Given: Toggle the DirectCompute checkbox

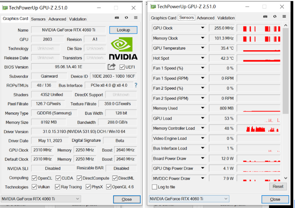Looking at the screenshot, I should point(79,178).
